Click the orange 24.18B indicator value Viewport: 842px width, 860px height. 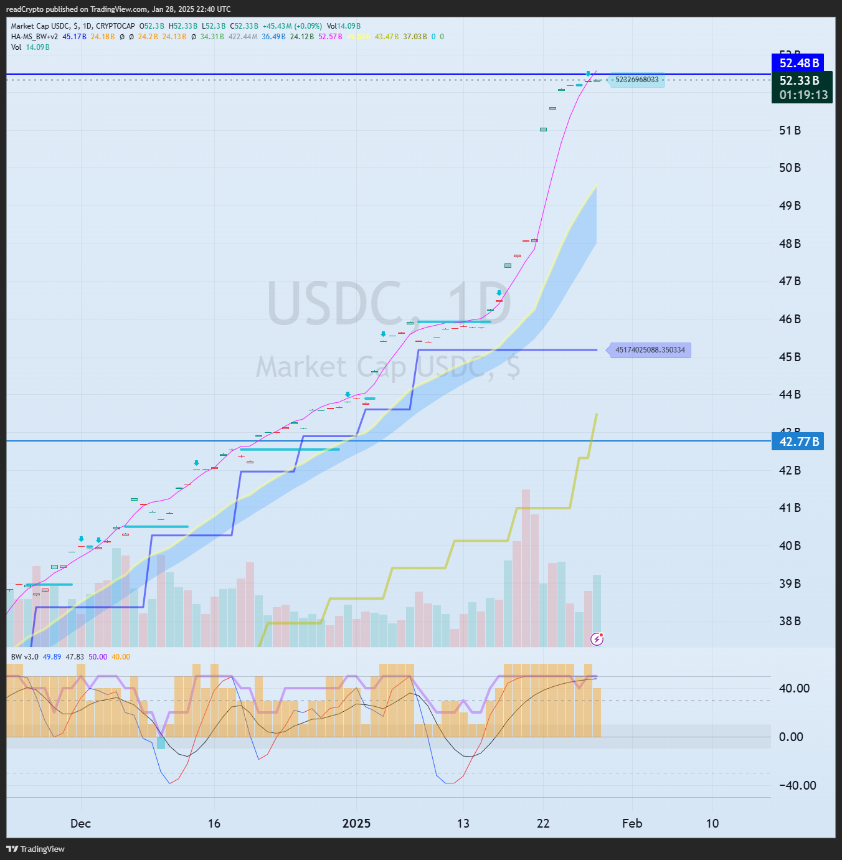pyautogui.click(x=103, y=37)
